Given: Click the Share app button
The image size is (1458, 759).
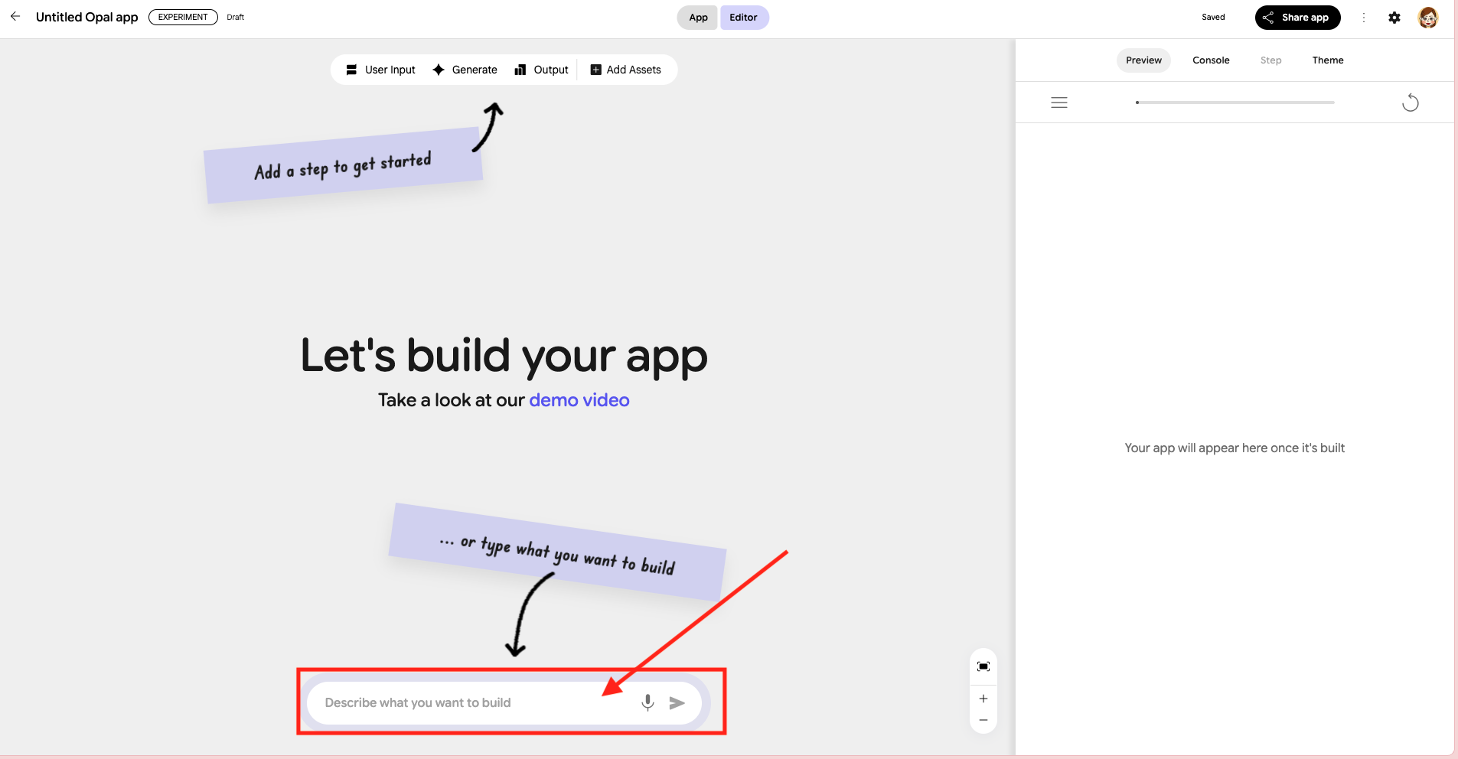Looking at the screenshot, I should point(1297,18).
